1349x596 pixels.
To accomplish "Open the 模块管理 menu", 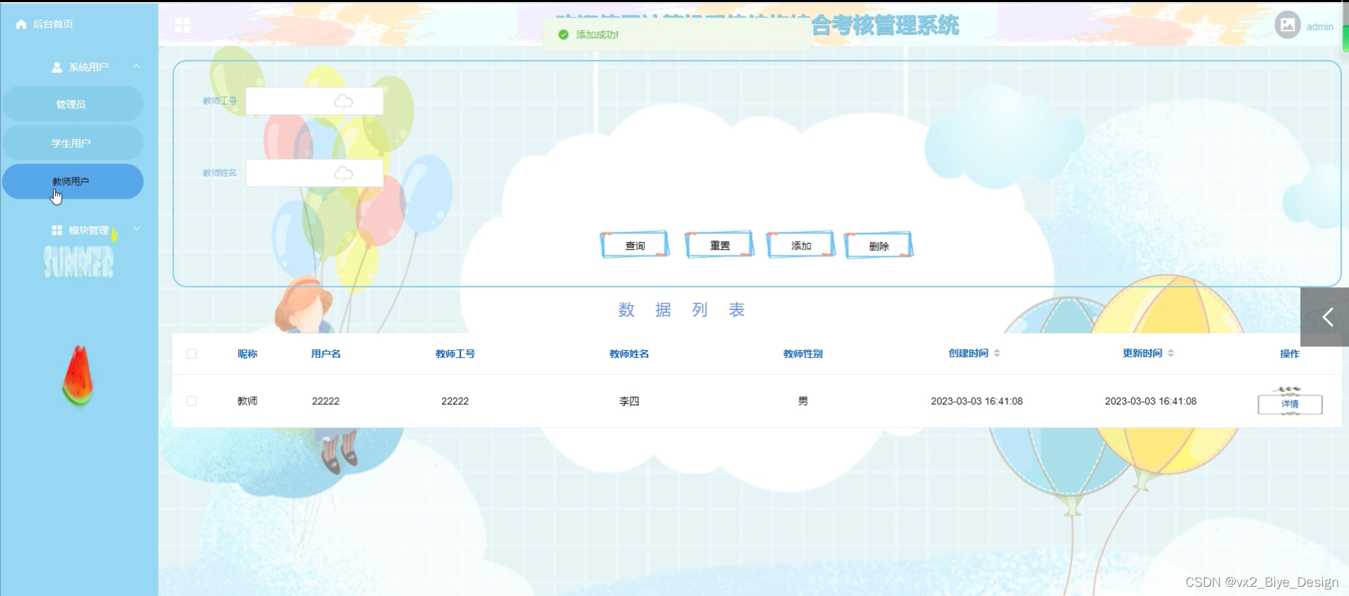I will [x=89, y=230].
